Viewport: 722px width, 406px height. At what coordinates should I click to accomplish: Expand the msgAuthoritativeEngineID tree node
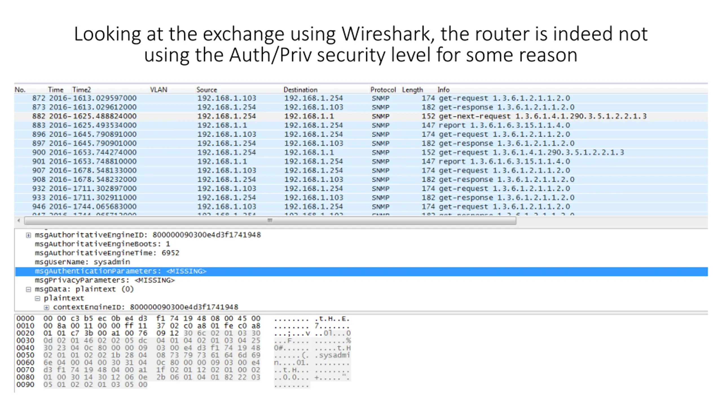[28, 235]
